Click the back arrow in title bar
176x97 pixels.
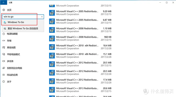click(x=4, y=2)
